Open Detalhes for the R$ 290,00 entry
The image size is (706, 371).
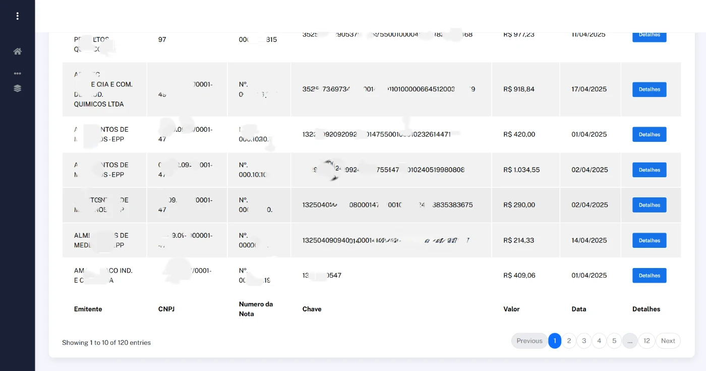pos(649,205)
